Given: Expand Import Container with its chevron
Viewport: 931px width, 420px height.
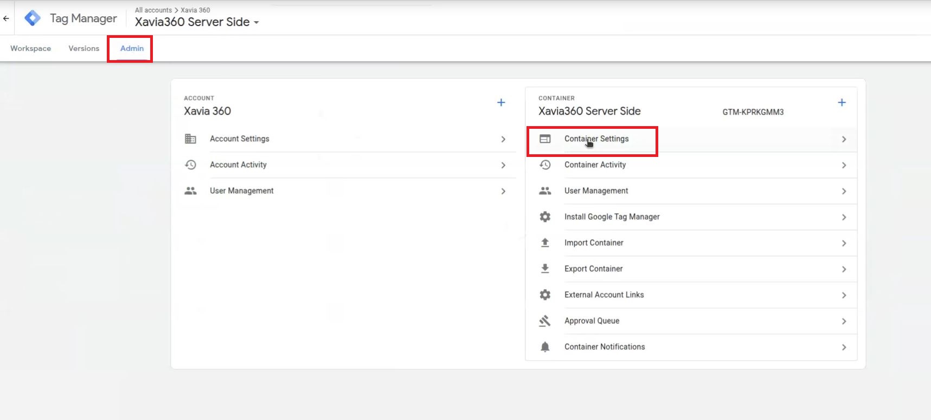Looking at the screenshot, I should [x=844, y=243].
